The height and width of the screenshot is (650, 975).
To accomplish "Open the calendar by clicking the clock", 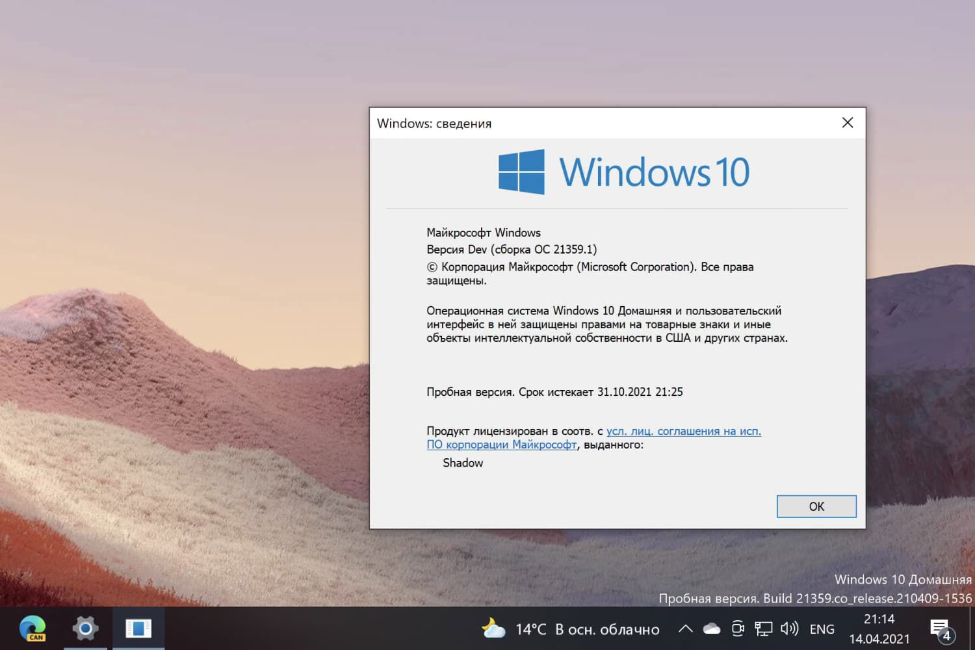I will pos(879,628).
